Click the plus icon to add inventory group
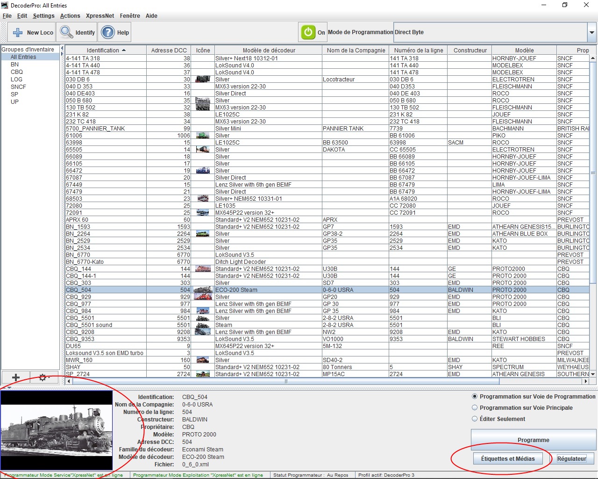The width and height of the screenshot is (598, 479). [16, 377]
